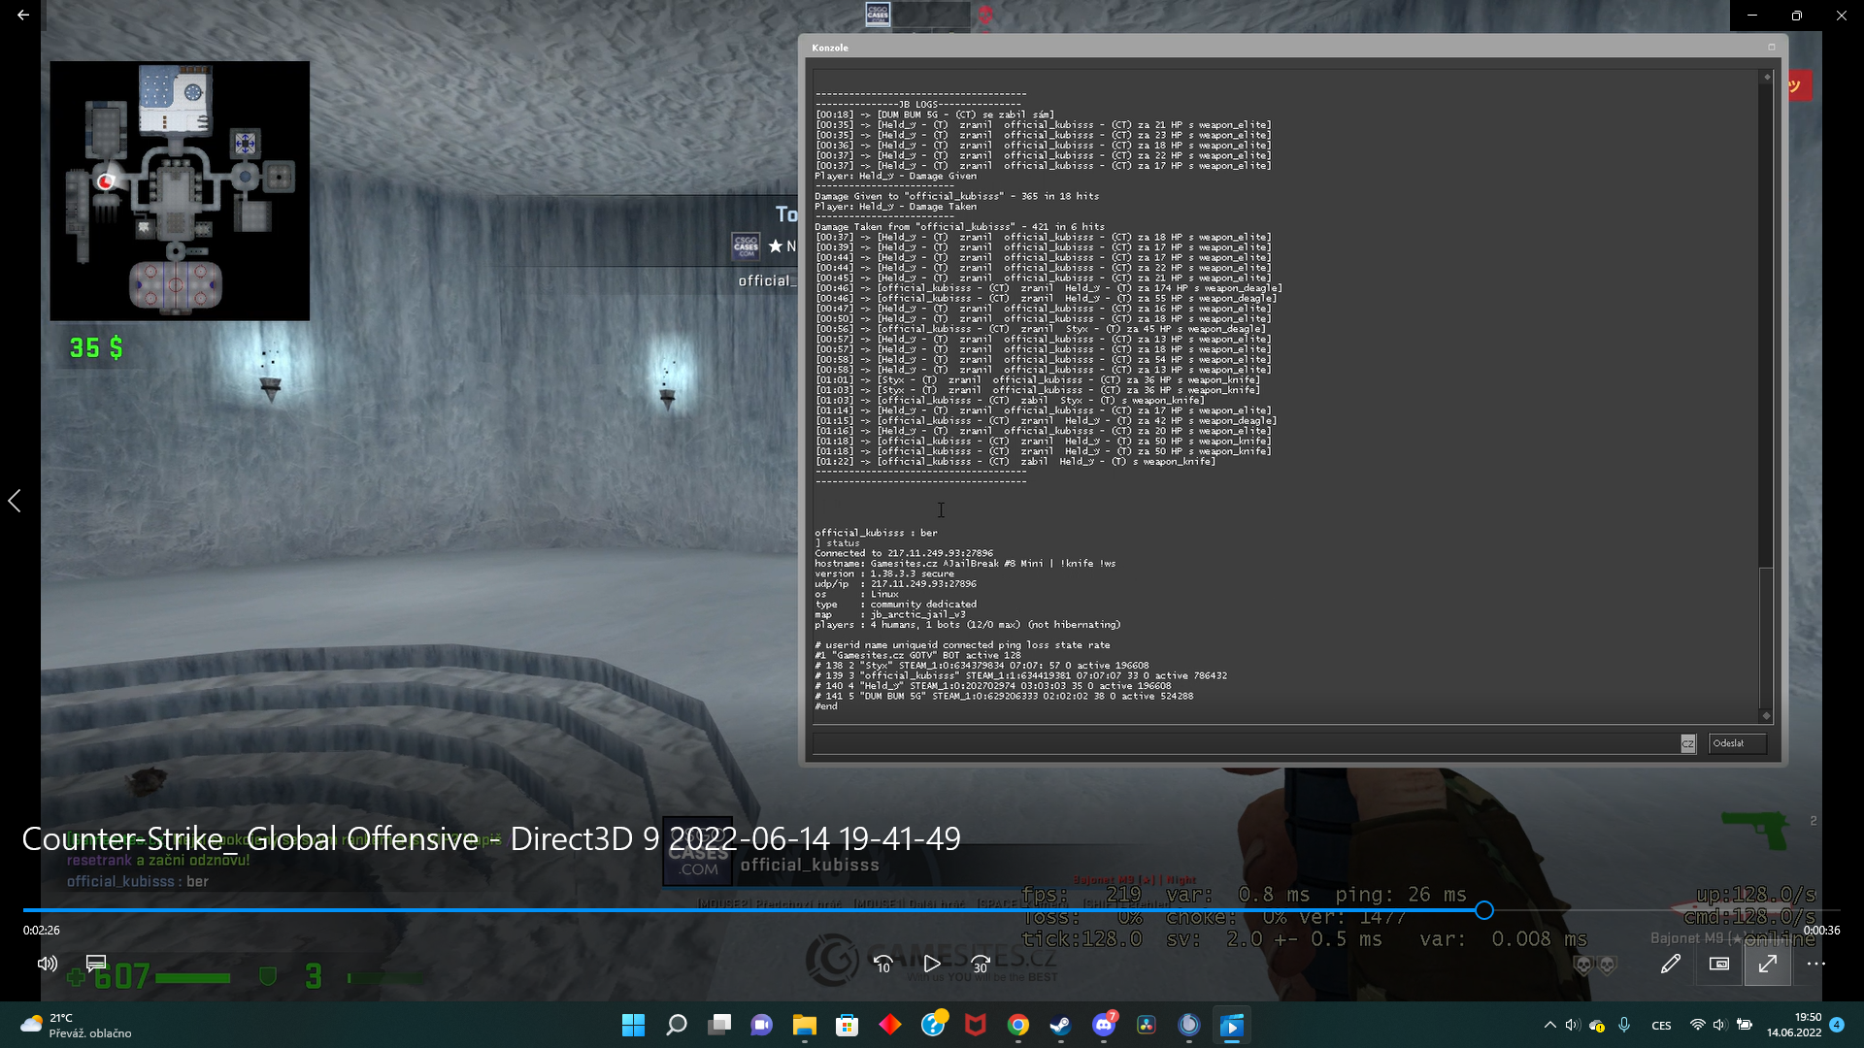Open the CES keyboard language selector
1864x1048 pixels.
[x=1661, y=1026]
